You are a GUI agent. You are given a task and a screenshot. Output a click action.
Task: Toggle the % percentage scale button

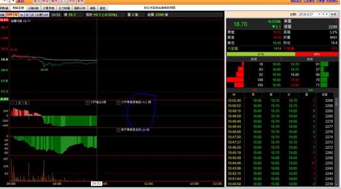[x=21, y=15]
